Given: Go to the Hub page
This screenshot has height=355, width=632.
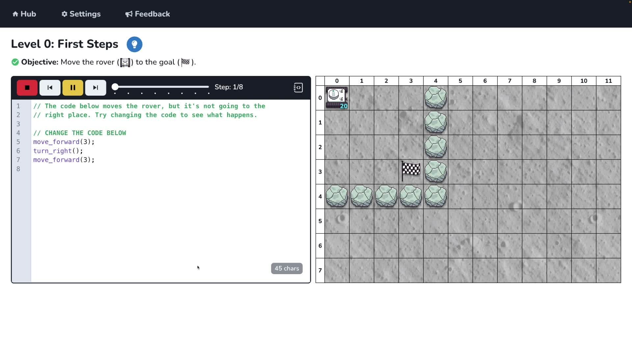Looking at the screenshot, I should click(x=24, y=14).
